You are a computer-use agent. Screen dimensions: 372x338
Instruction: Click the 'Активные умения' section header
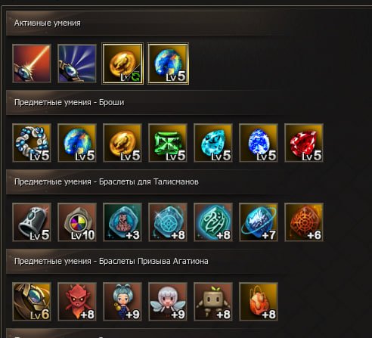pyautogui.click(x=48, y=23)
